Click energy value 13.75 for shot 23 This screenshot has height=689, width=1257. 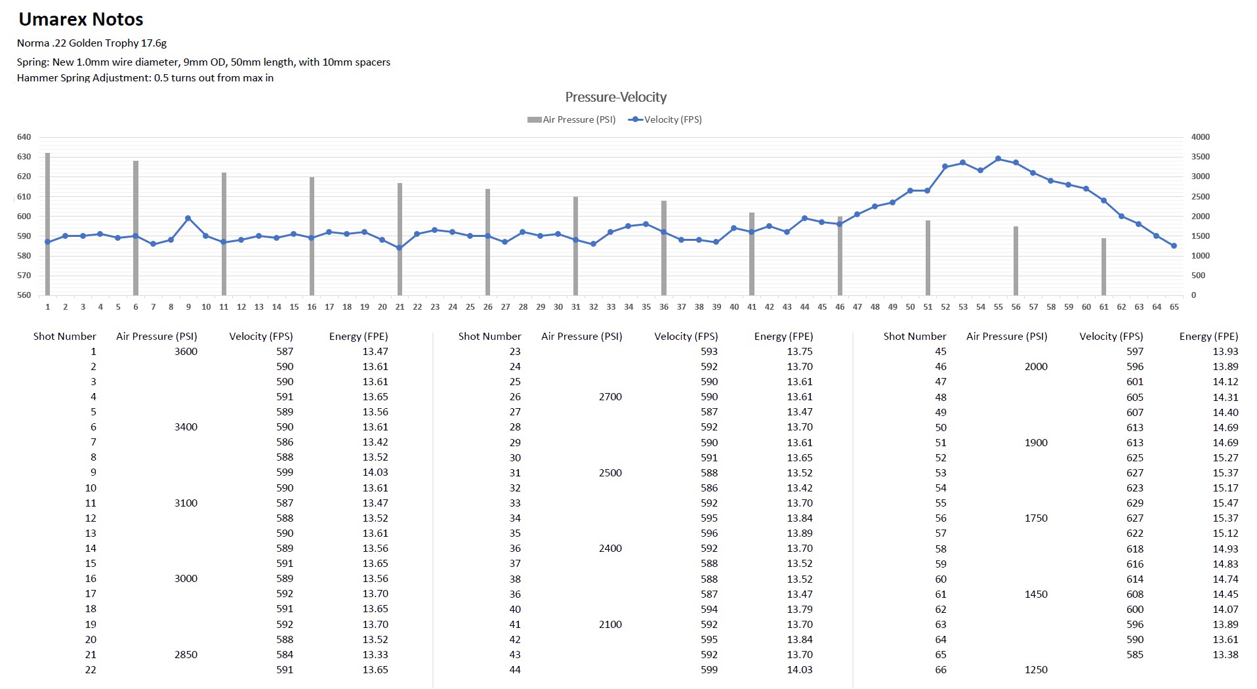800,352
